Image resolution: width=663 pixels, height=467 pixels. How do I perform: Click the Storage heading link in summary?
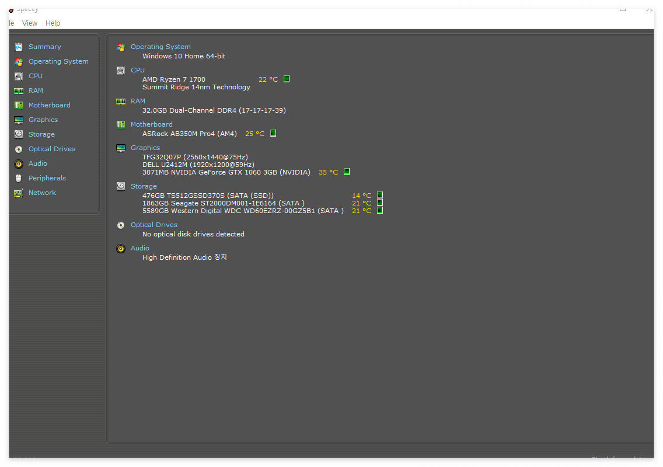tap(144, 186)
